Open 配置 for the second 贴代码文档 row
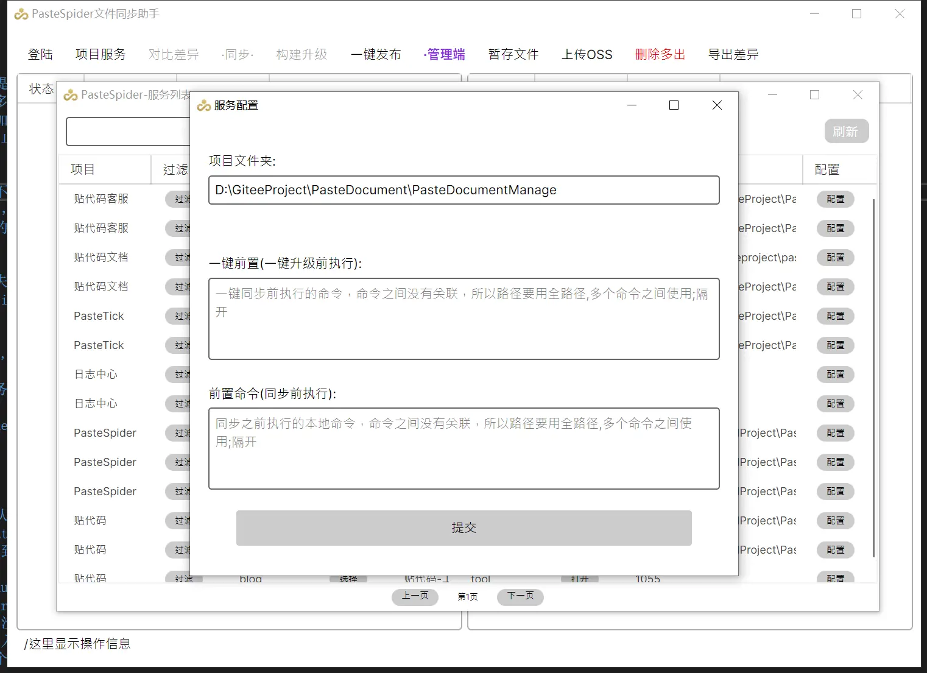927x673 pixels. tap(835, 287)
